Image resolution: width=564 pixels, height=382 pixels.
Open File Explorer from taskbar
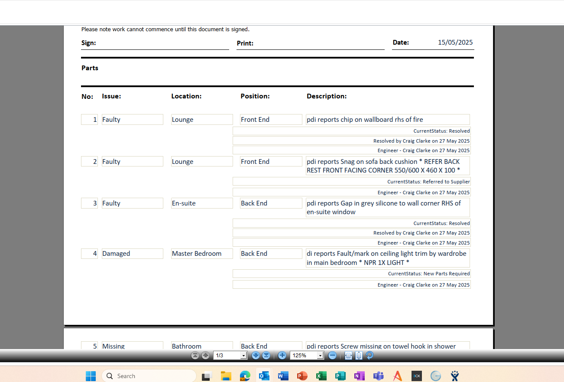(226, 376)
